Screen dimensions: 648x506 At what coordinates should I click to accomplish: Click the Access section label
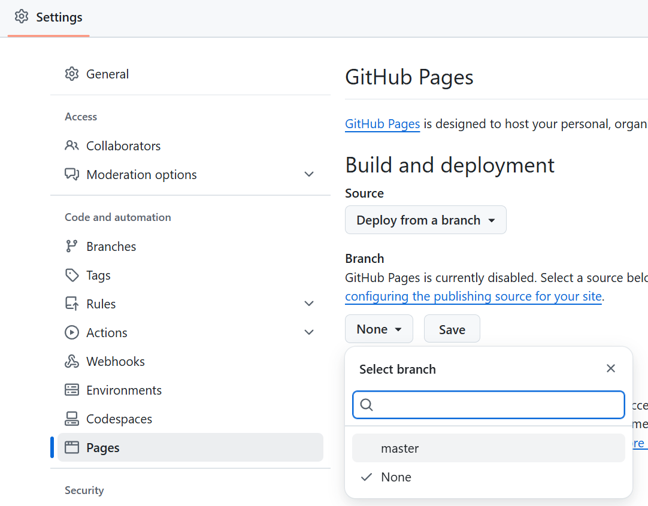[81, 117]
